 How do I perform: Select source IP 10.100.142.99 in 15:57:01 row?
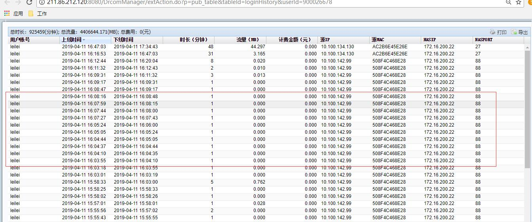(336, 203)
